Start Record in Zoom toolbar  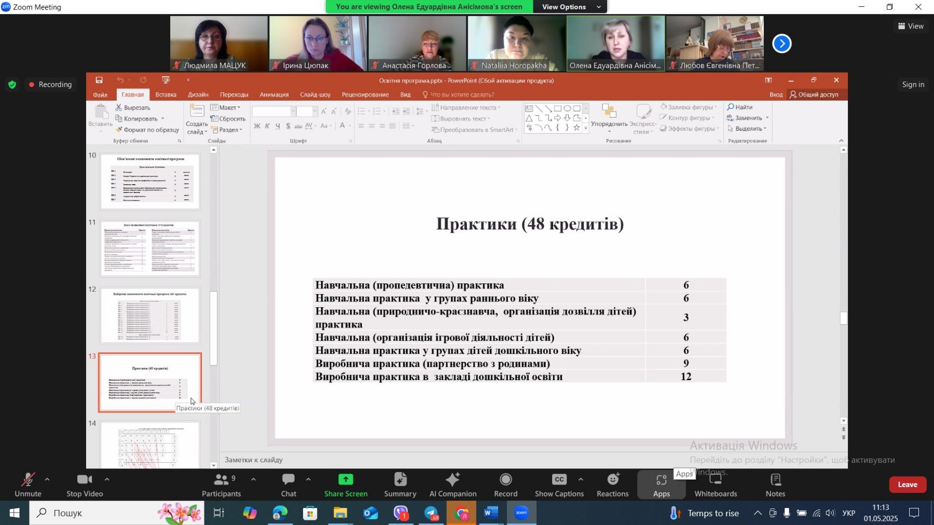click(505, 485)
